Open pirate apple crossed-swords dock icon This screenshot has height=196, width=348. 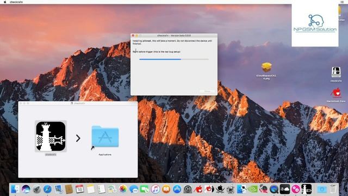220,189
